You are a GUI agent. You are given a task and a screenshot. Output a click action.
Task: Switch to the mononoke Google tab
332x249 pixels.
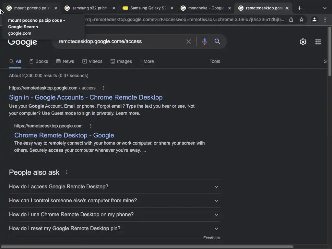coord(206,8)
